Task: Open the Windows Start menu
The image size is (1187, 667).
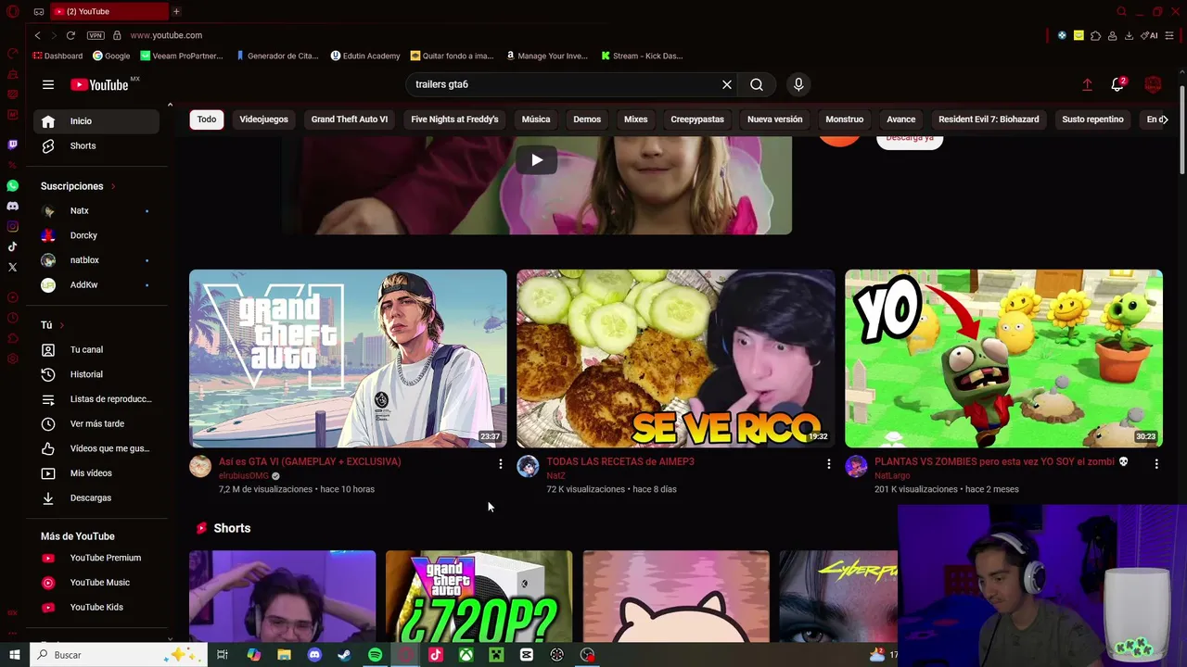Action: coord(14,655)
